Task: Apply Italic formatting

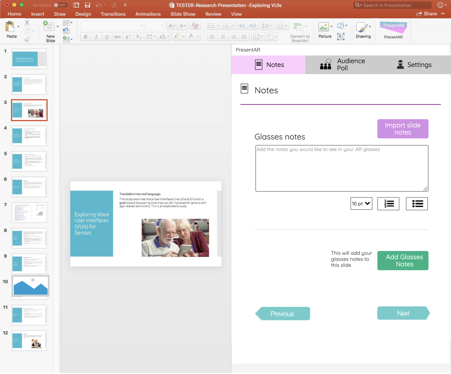Action: tap(96, 37)
